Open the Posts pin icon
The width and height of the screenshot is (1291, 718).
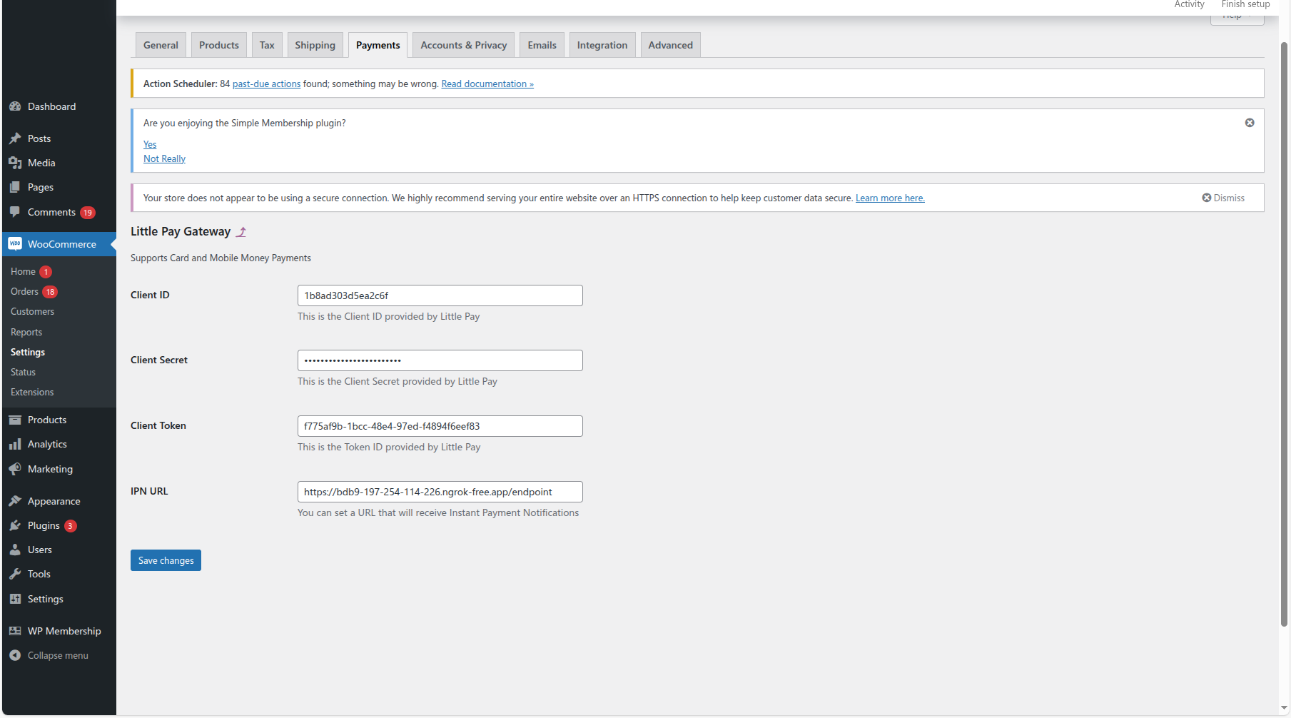[16, 138]
